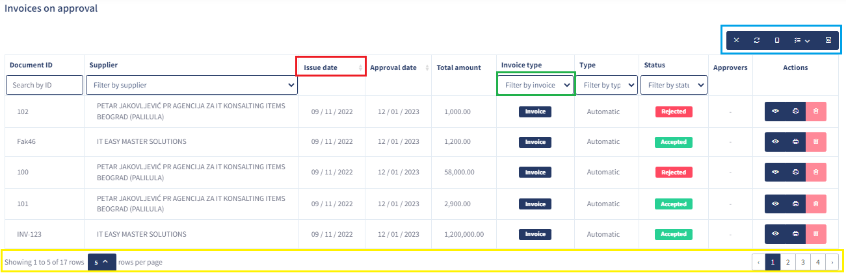Sort by Issue date column
The width and height of the screenshot is (846, 273).
tap(332, 67)
